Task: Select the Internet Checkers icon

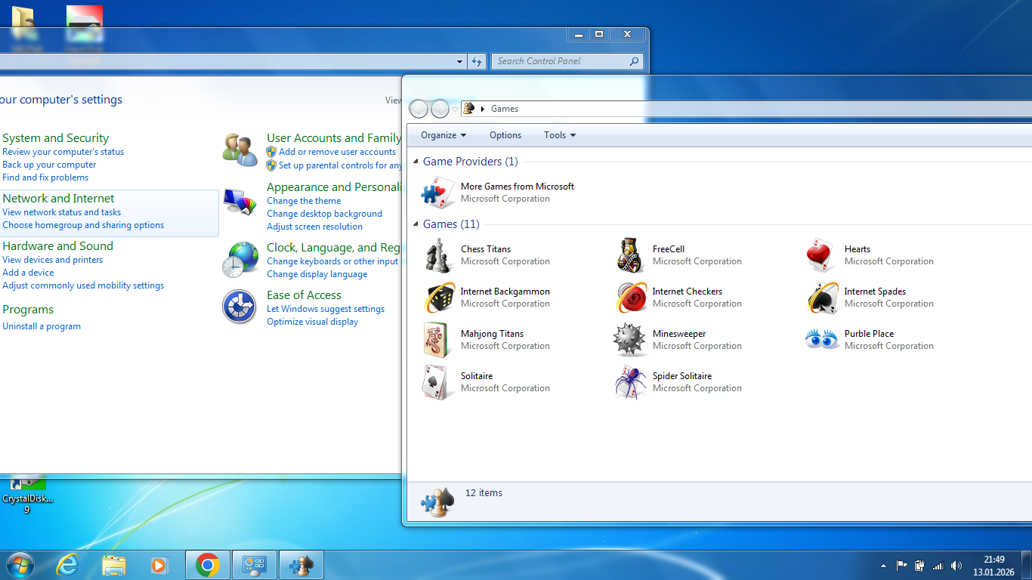Action: coord(631,298)
